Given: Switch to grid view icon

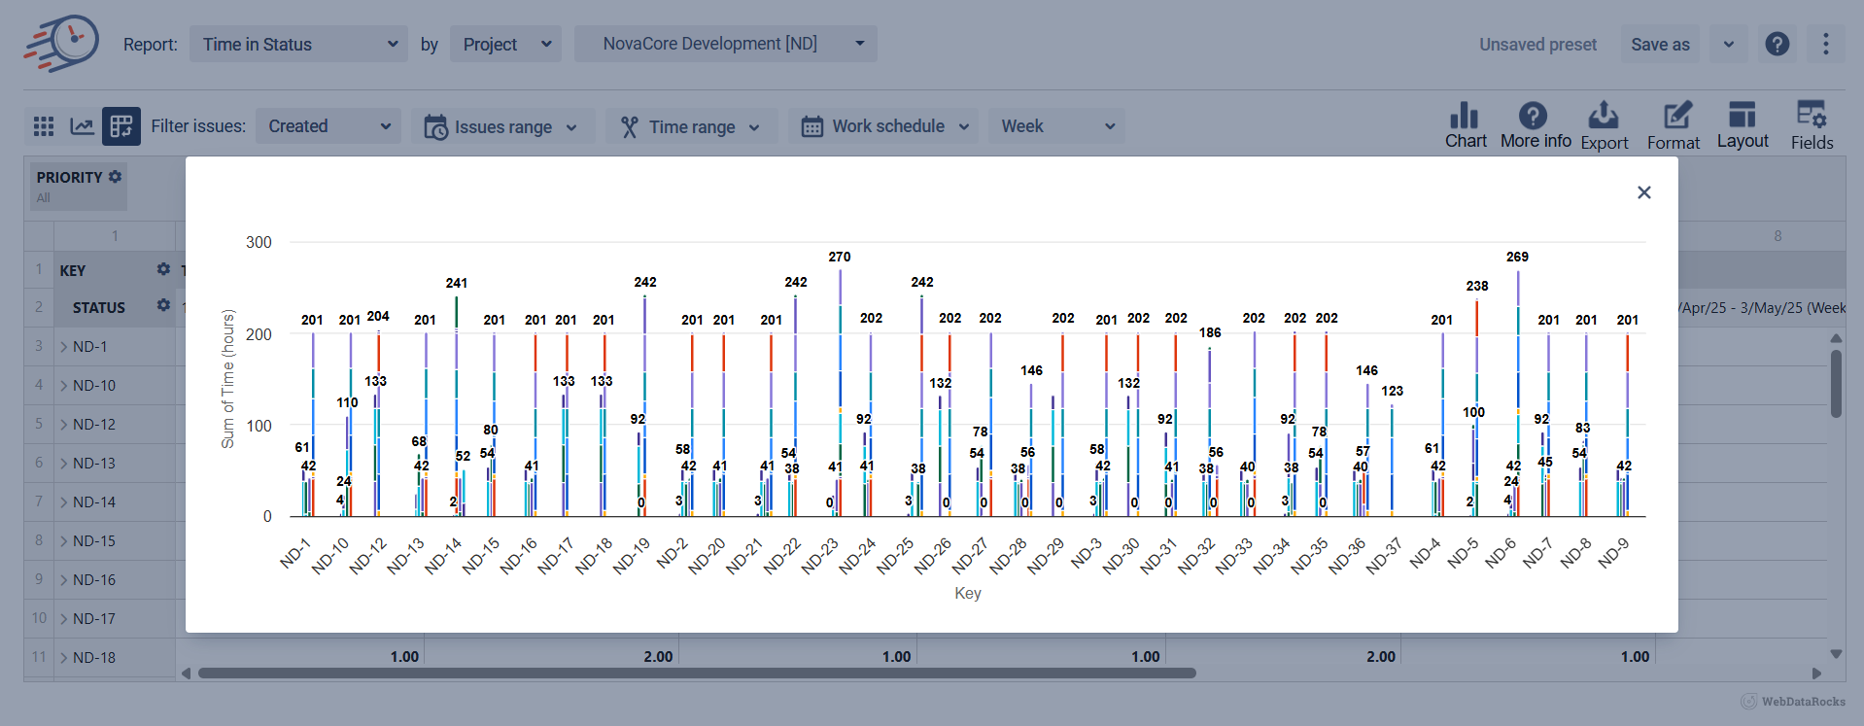Looking at the screenshot, I should pyautogui.click(x=44, y=126).
